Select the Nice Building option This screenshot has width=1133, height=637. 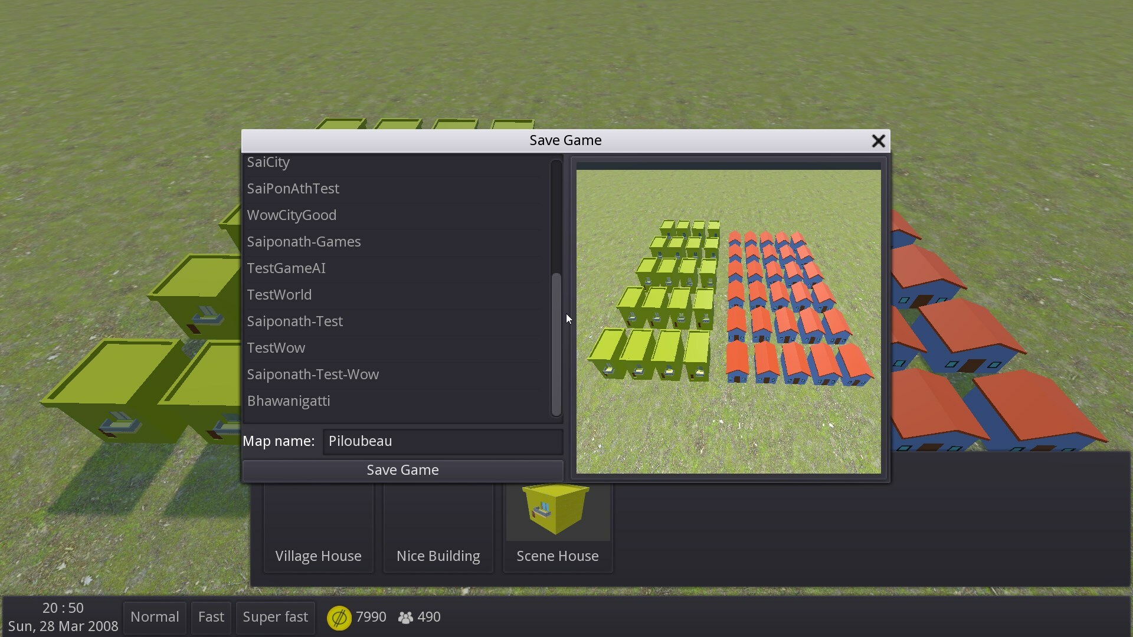[x=438, y=528]
